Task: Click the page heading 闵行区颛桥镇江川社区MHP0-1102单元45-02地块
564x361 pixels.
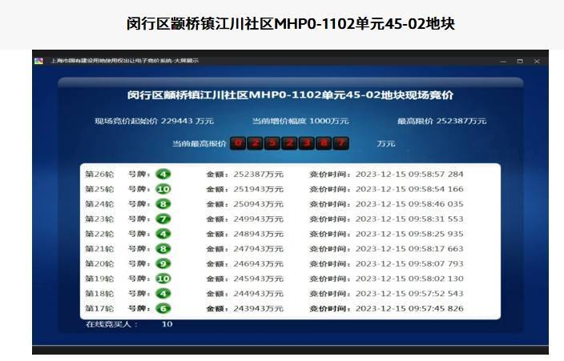Action: click(x=291, y=24)
